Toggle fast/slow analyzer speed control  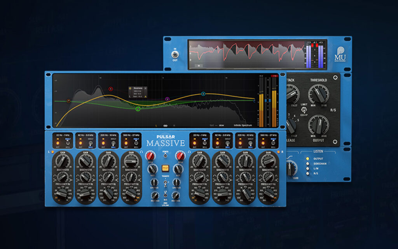[217, 125]
